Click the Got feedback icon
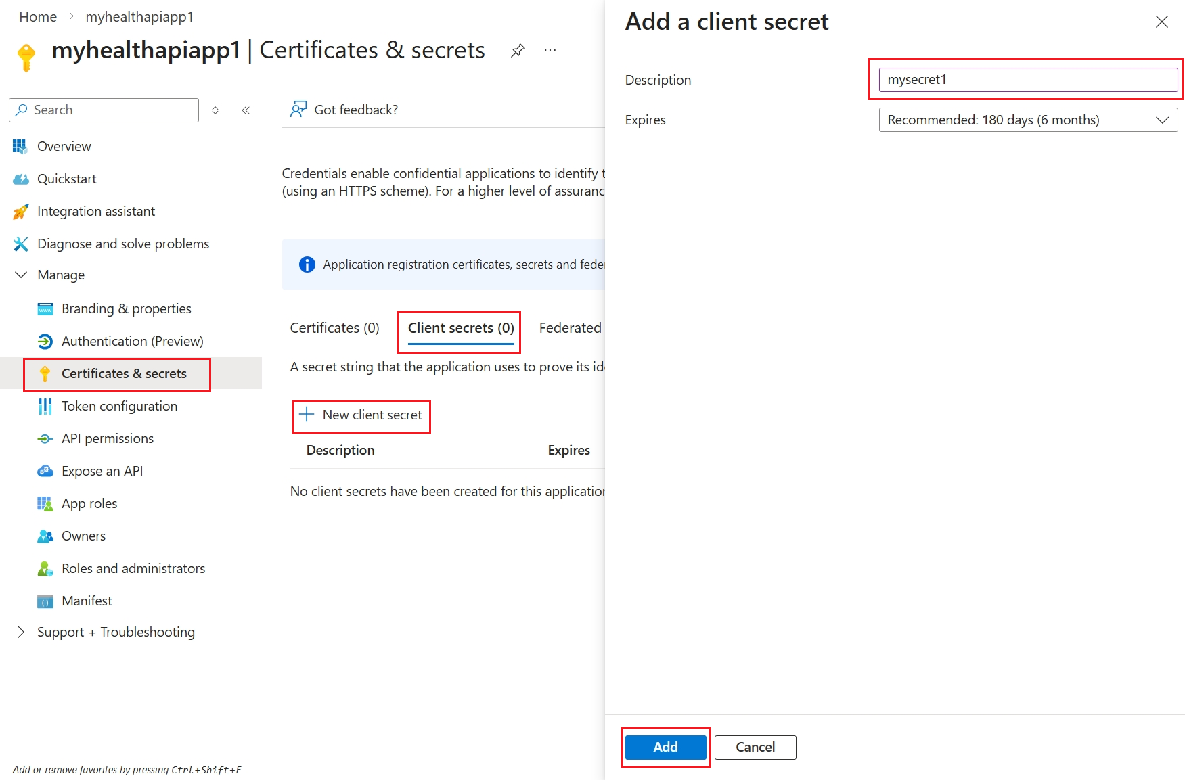 [298, 110]
